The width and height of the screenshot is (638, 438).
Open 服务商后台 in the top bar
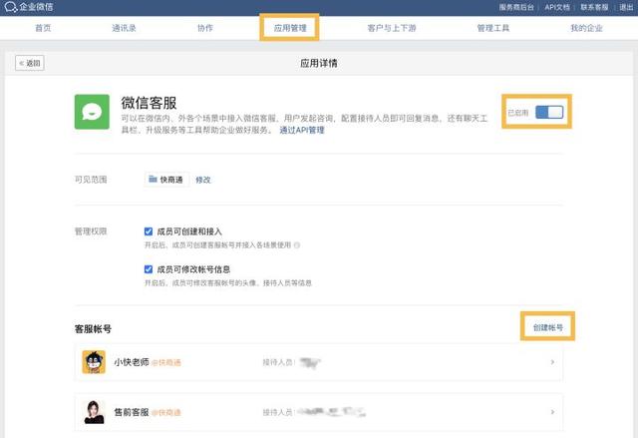(x=516, y=7)
